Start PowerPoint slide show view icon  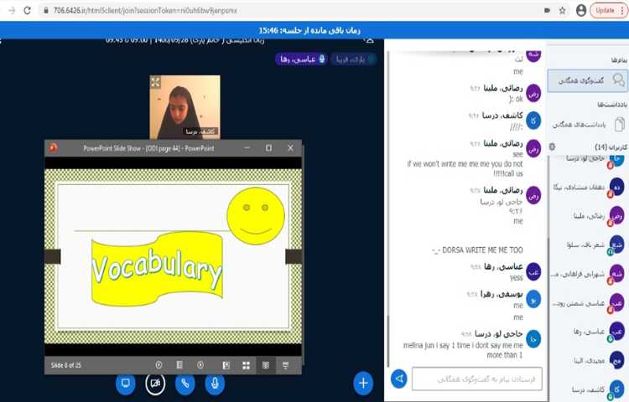[x=286, y=365]
